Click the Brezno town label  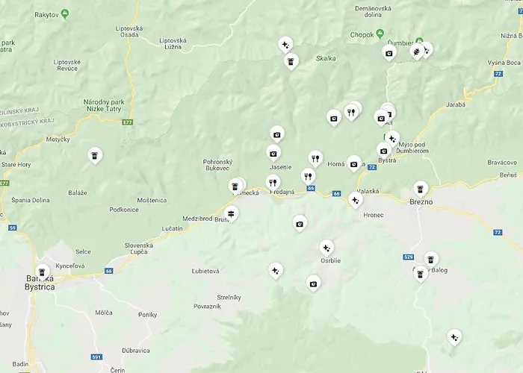point(421,202)
